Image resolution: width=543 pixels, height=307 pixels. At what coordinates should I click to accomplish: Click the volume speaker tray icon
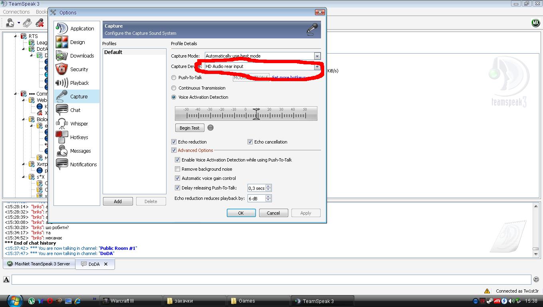point(511,301)
